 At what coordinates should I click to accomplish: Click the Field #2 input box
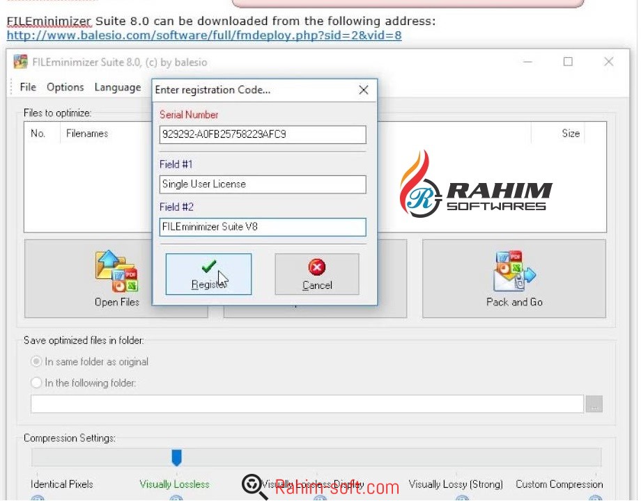tap(263, 227)
